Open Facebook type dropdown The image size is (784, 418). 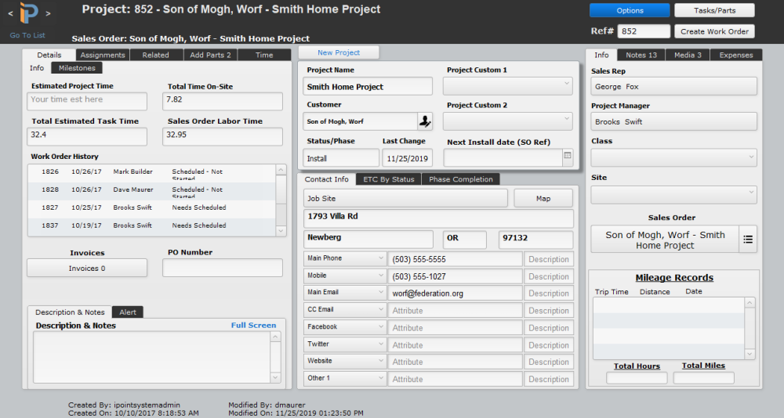(344, 327)
